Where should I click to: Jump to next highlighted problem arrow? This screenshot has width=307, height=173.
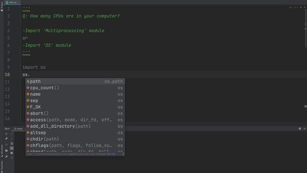tap(305, 7)
